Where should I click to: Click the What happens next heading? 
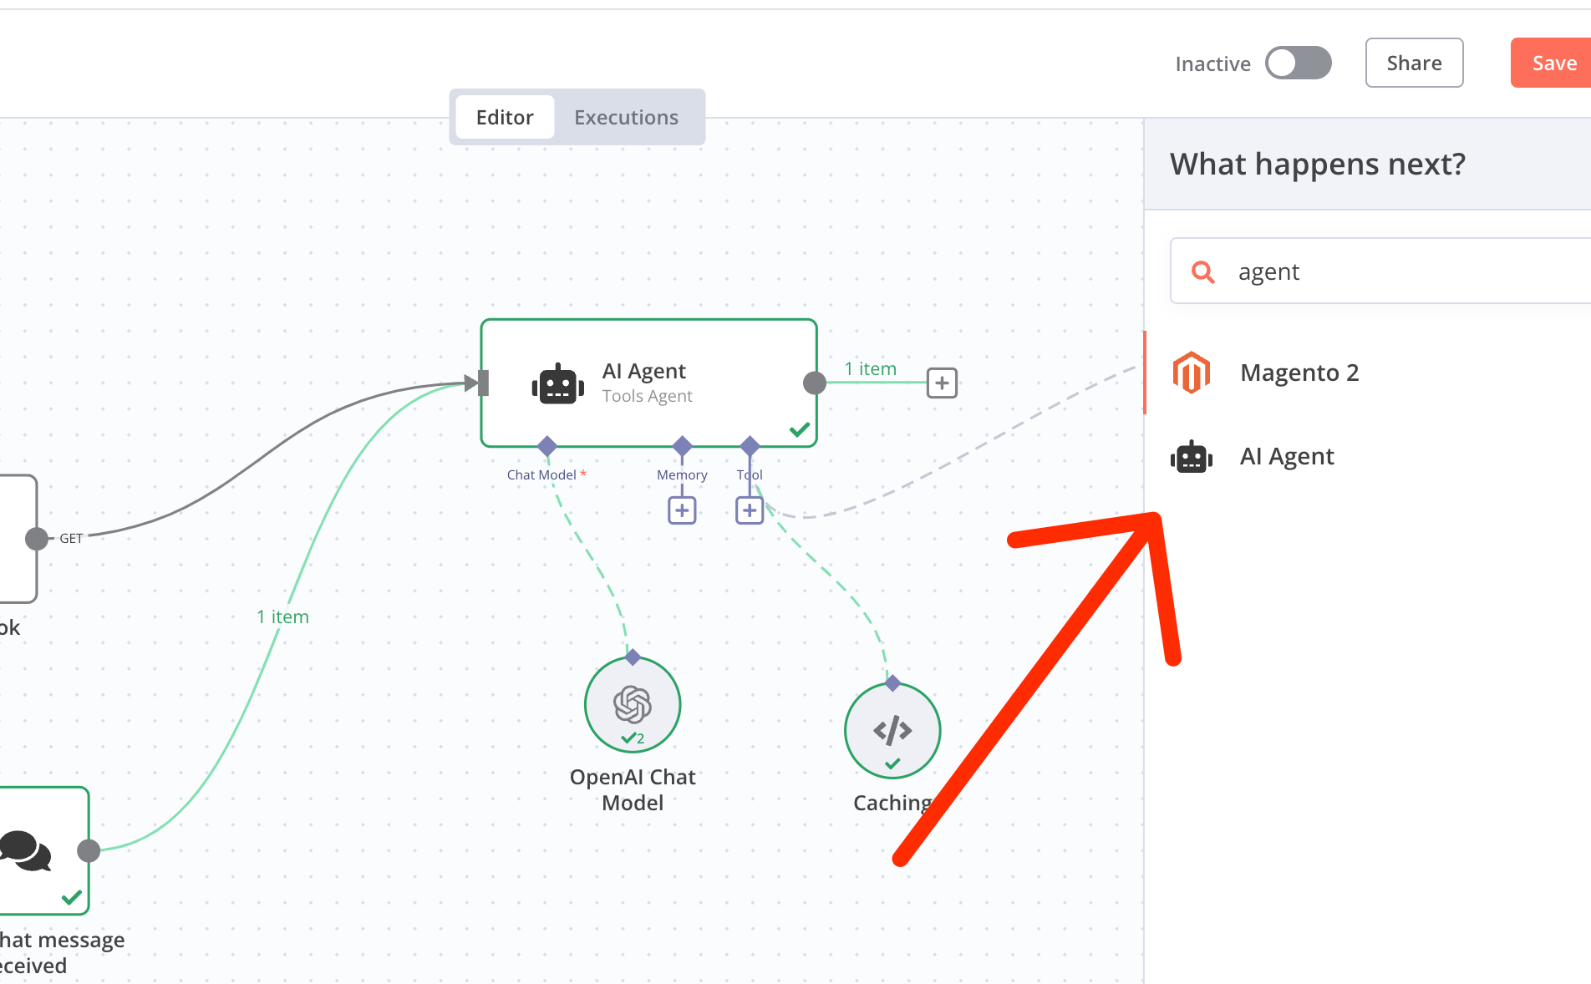1318,165
